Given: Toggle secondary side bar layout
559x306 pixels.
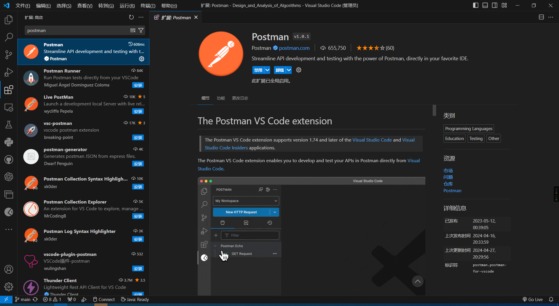Looking at the screenshot, I should (x=495, y=5).
